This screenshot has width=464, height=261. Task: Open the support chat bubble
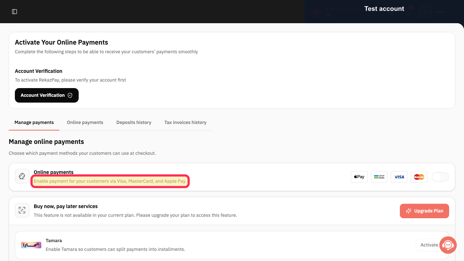click(448, 245)
